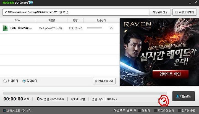
Task: Click the DWG TrueVie... software name
Action: pyautogui.click(x=21, y=28)
